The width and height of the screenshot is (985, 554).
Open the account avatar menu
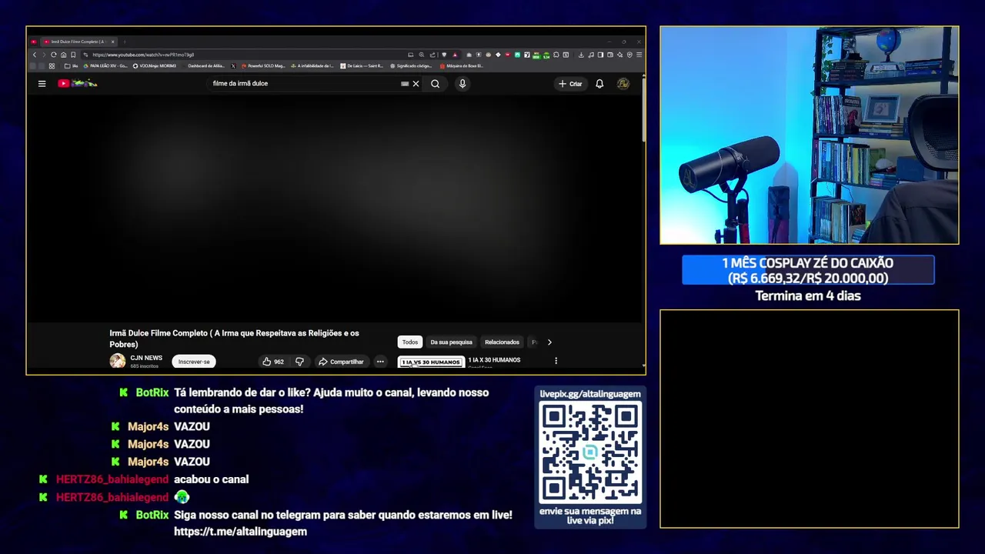coord(623,84)
